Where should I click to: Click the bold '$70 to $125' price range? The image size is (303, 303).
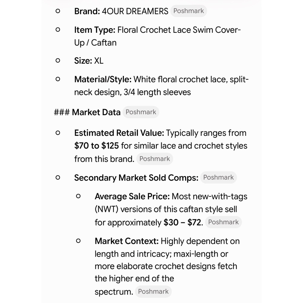(x=97, y=146)
